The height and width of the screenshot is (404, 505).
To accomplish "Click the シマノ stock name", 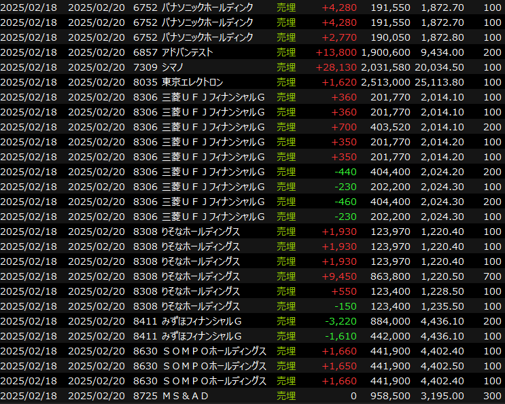I will tap(174, 67).
